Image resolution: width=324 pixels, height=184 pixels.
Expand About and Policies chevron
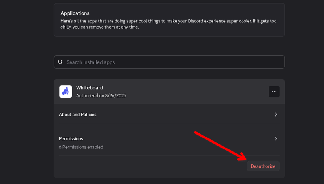tap(276, 115)
